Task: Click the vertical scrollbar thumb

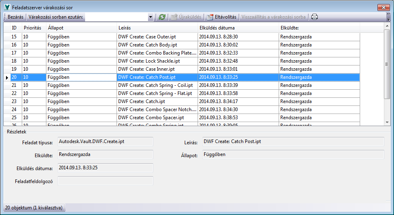Action: (x=387, y=64)
